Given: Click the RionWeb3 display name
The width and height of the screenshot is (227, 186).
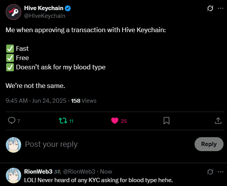Looking at the screenshot, I should pyautogui.click(x=38, y=172).
